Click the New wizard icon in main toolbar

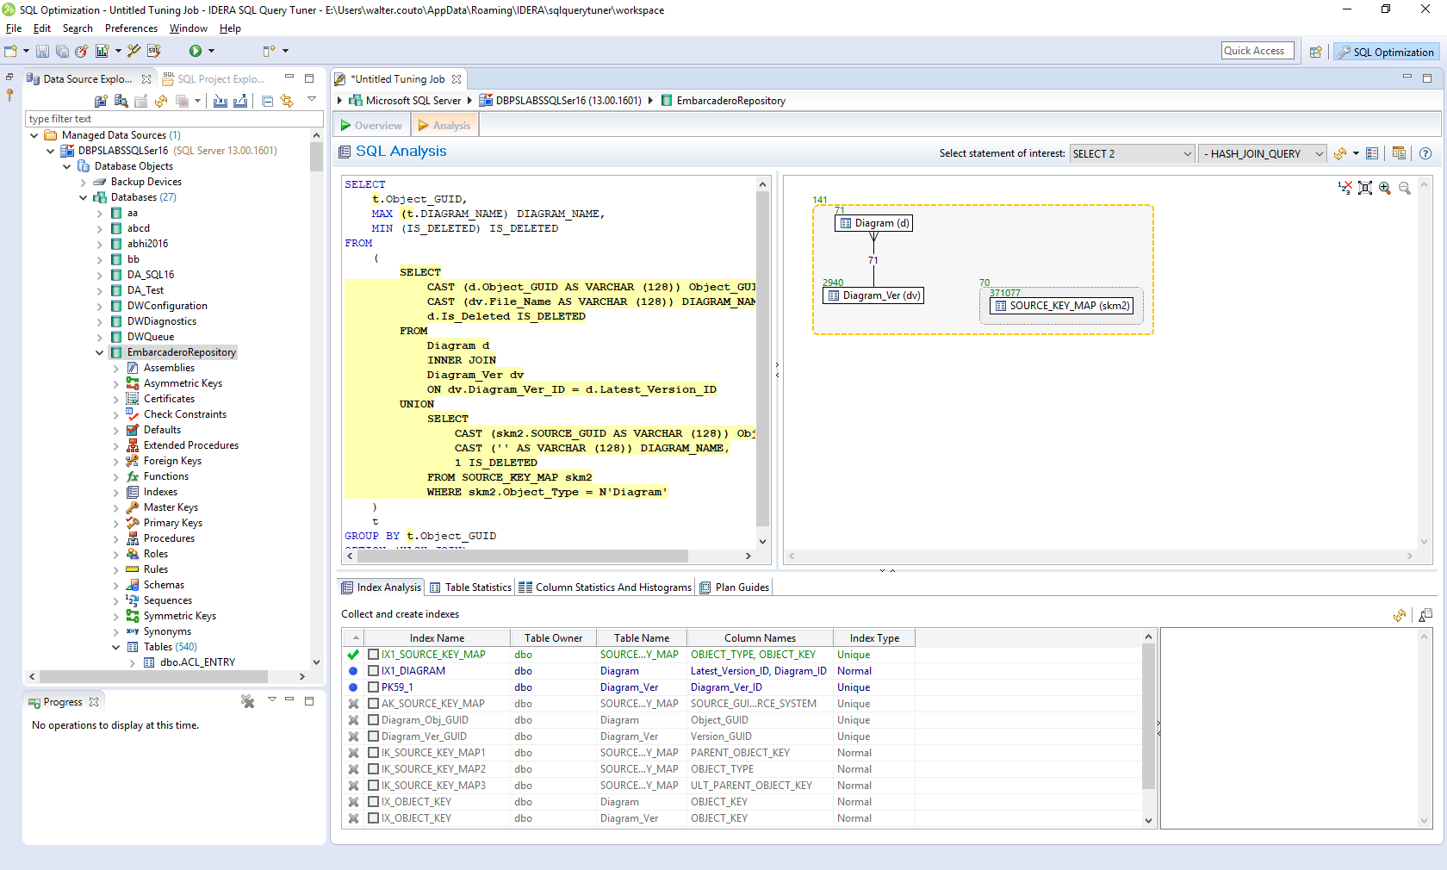[11, 52]
